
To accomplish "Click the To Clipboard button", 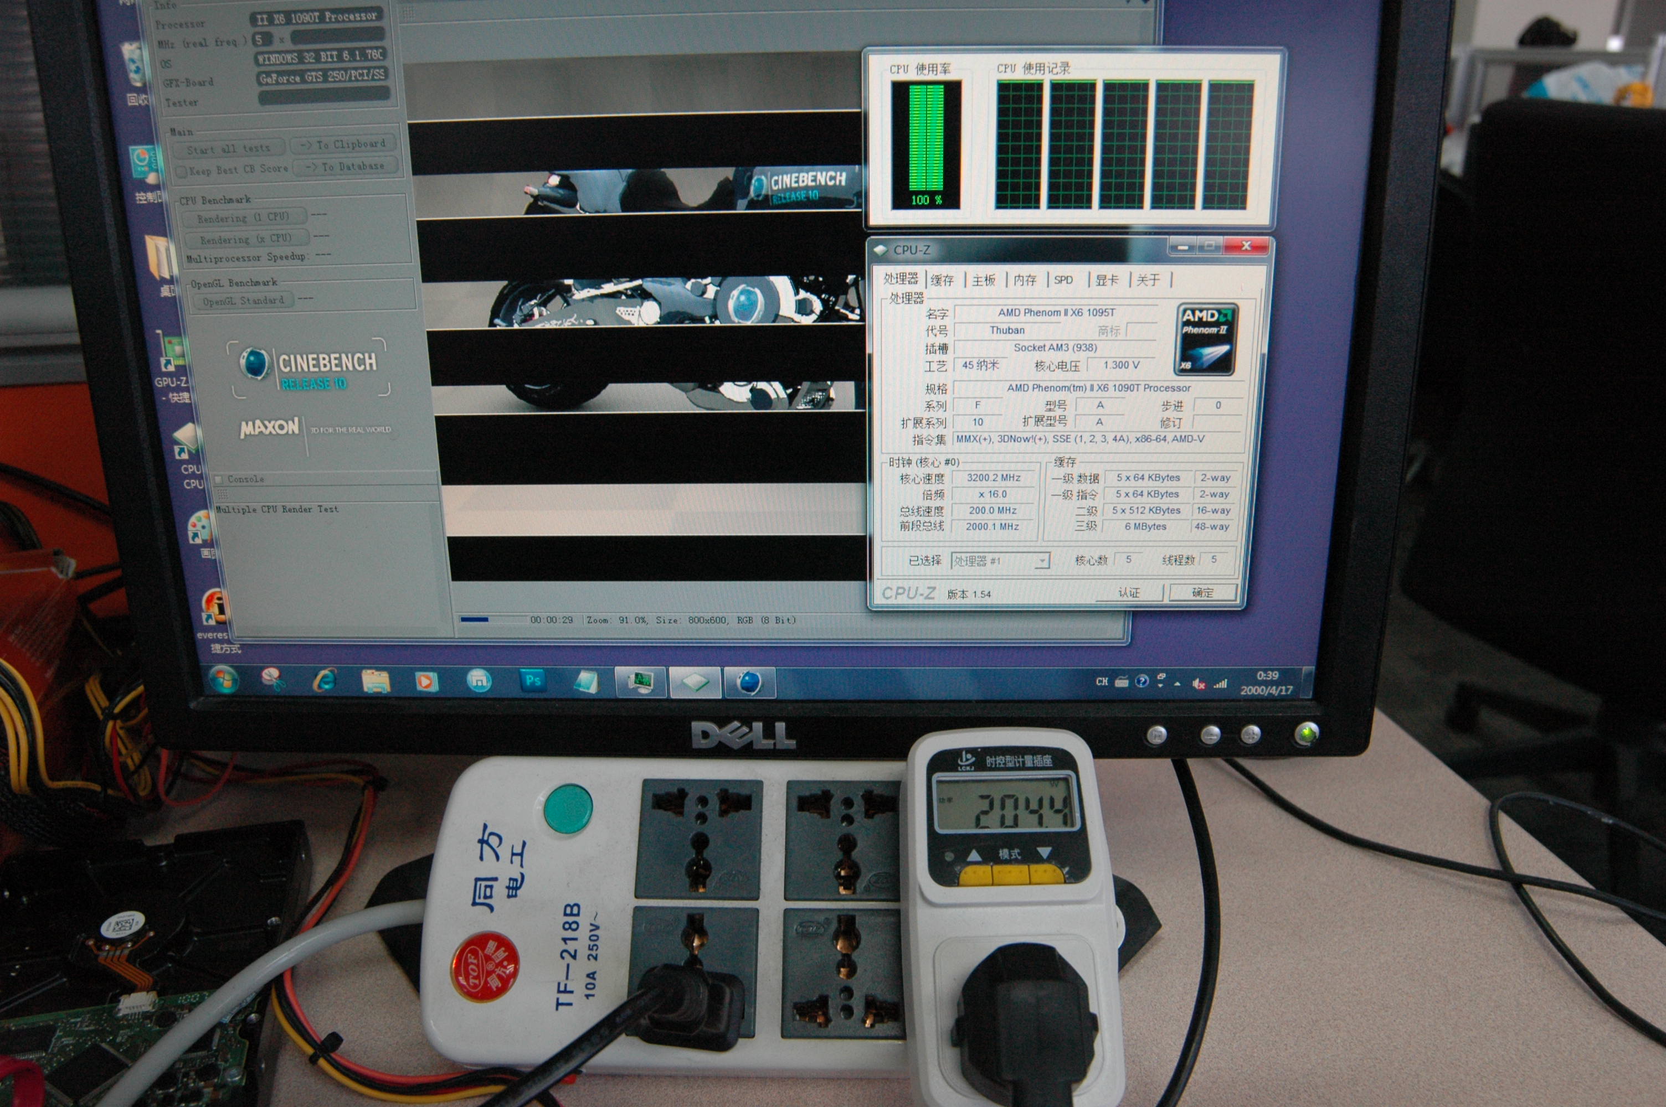I will [343, 144].
